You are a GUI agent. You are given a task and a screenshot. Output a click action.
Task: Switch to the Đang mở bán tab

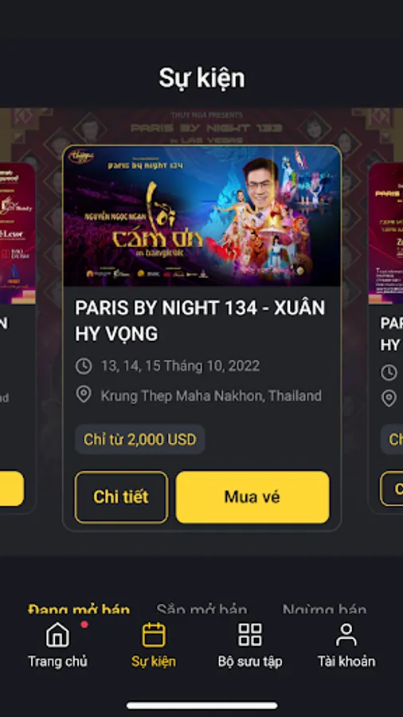point(79,609)
